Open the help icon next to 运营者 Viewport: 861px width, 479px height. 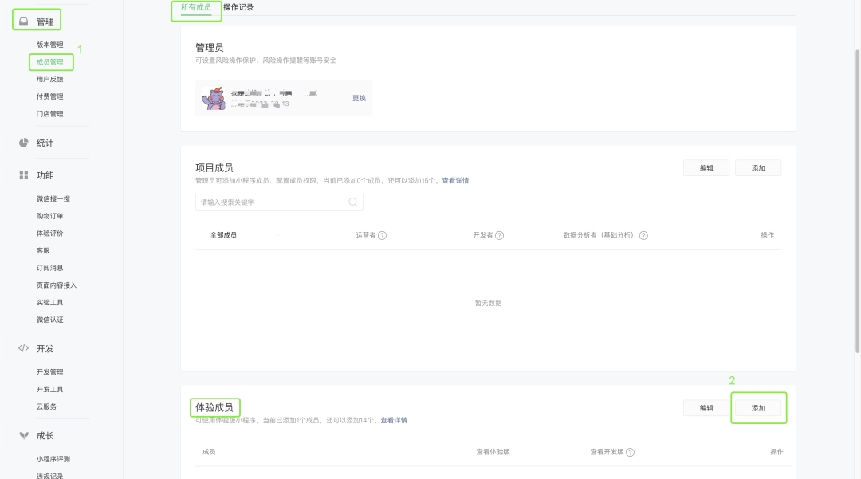[x=382, y=235]
